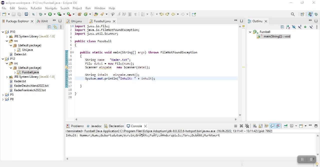The width and height of the screenshot is (320, 167).
Task: Close the Fussball.java editor tab
Action: [114, 21]
